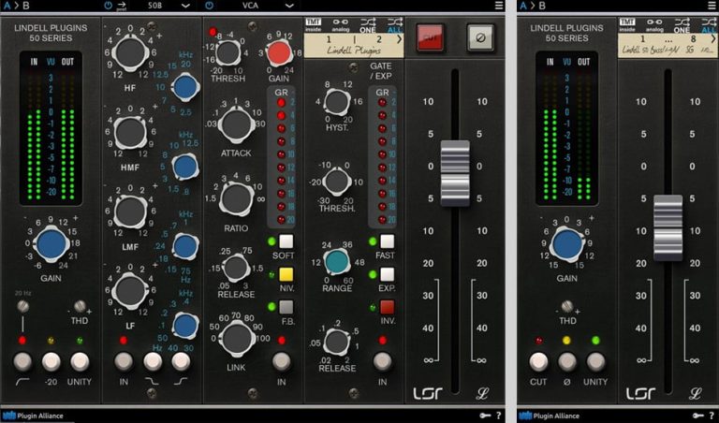Viewport: 719px width, 423px height.
Task: Toggle the compressor SOFT knee button
Action: tap(286, 241)
